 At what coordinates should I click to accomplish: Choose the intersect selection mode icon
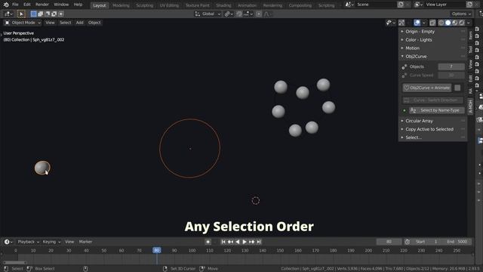(x=60, y=14)
